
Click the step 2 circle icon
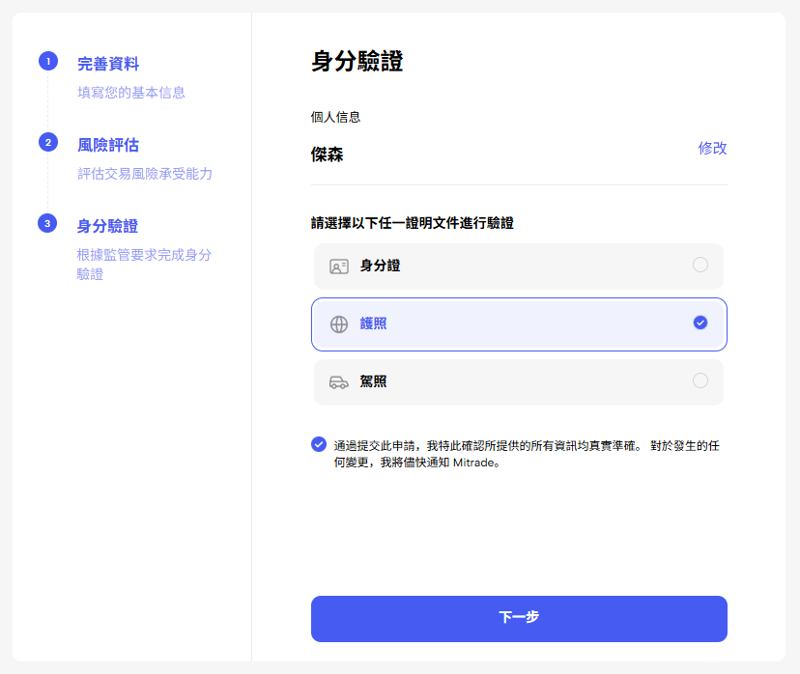pyautogui.click(x=47, y=143)
